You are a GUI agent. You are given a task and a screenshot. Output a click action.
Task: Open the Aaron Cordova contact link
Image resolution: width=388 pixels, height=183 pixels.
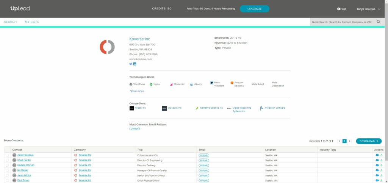point(25,155)
